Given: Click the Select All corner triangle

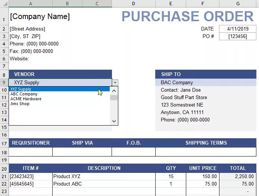Looking at the screenshot, I should click(4, 3).
